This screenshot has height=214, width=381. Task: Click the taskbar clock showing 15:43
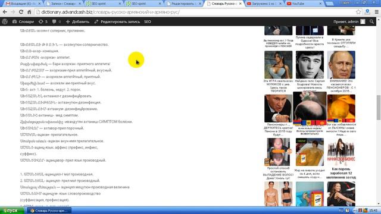(373, 210)
